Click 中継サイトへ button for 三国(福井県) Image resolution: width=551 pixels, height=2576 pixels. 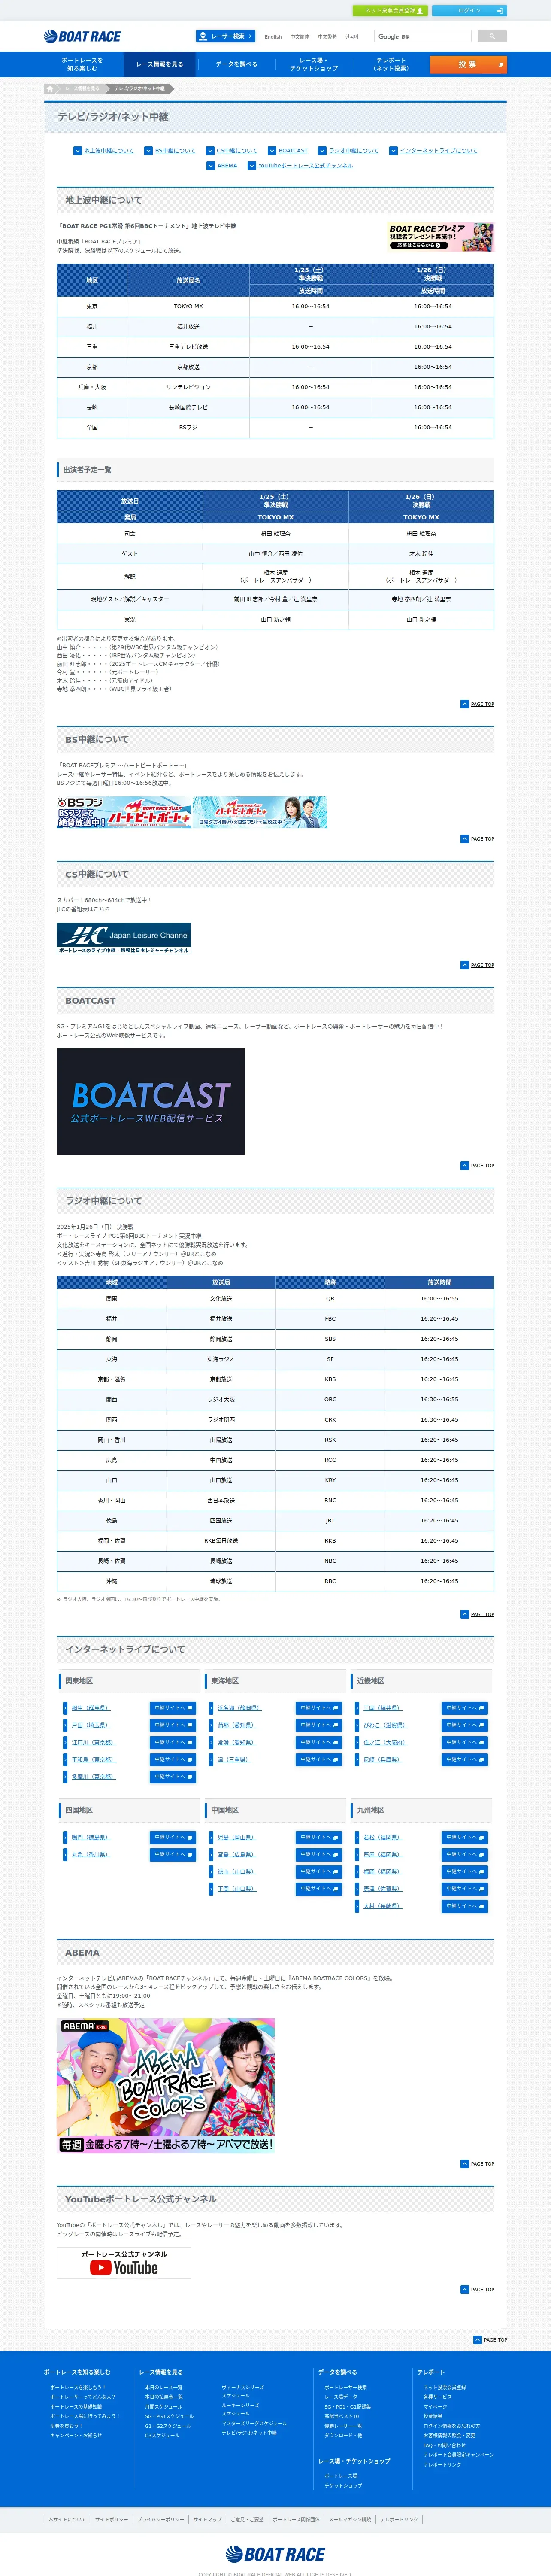point(465,1707)
